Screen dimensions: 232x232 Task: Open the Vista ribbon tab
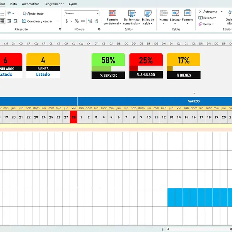coord(13,4)
